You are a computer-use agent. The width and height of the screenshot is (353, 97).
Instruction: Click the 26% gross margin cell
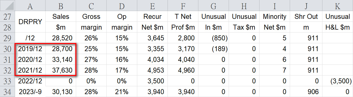pos(91,38)
